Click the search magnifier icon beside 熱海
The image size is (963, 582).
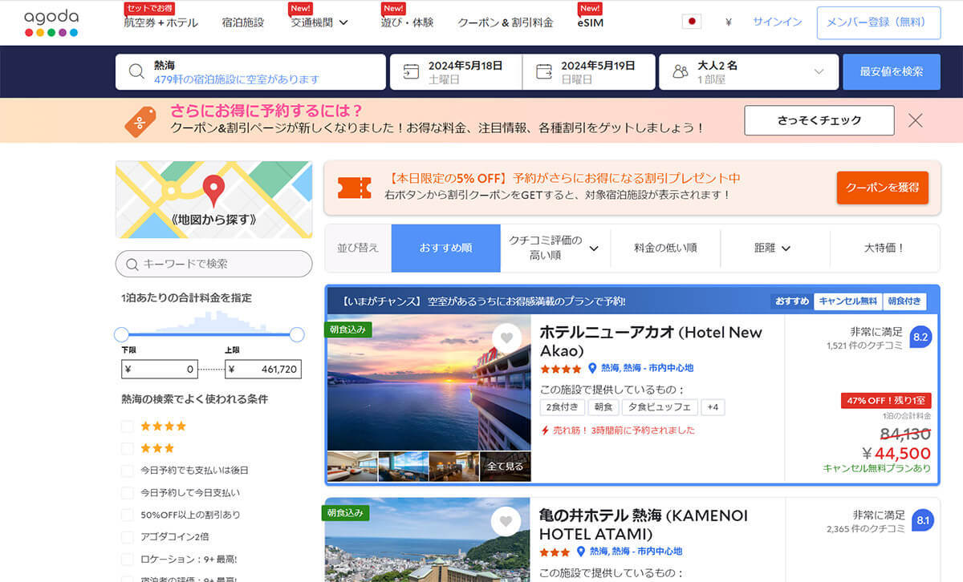click(136, 72)
